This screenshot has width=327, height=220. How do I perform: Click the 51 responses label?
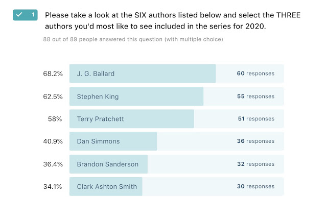[256, 118]
